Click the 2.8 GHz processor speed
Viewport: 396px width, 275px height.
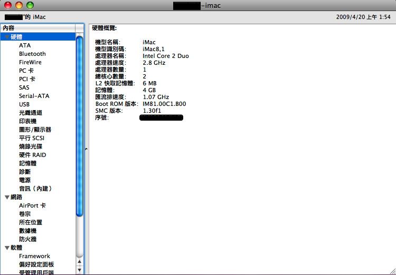(x=154, y=63)
